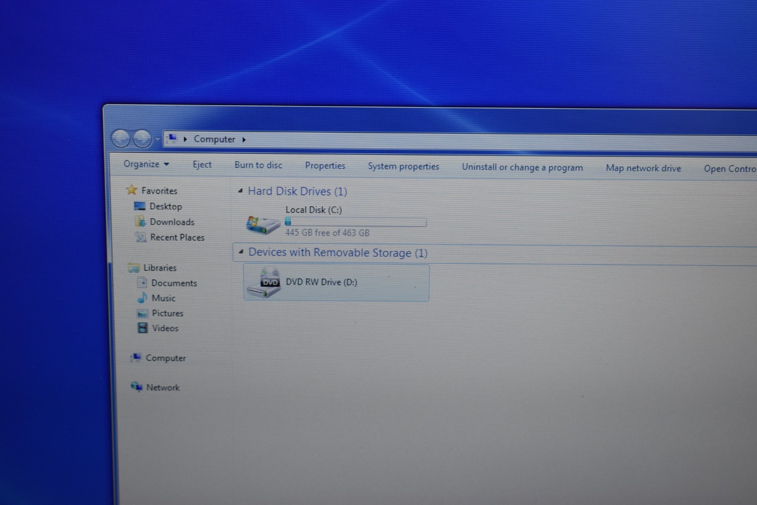Open the recent pages dropdown arrow
757x505 pixels.
pyautogui.click(x=158, y=140)
